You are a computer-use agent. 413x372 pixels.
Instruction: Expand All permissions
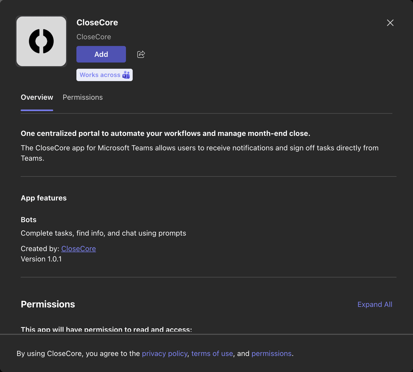pos(375,305)
